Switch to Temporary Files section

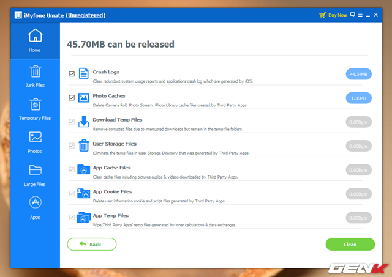pos(34,109)
